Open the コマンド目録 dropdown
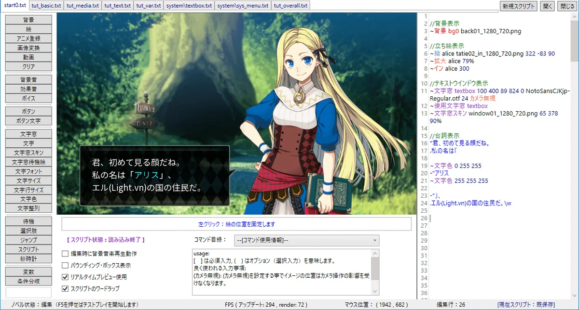This screenshot has width=579, height=310. point(306,240)
